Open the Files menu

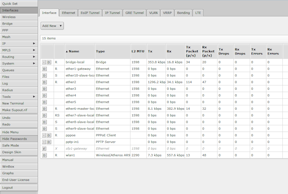point(19,77)
